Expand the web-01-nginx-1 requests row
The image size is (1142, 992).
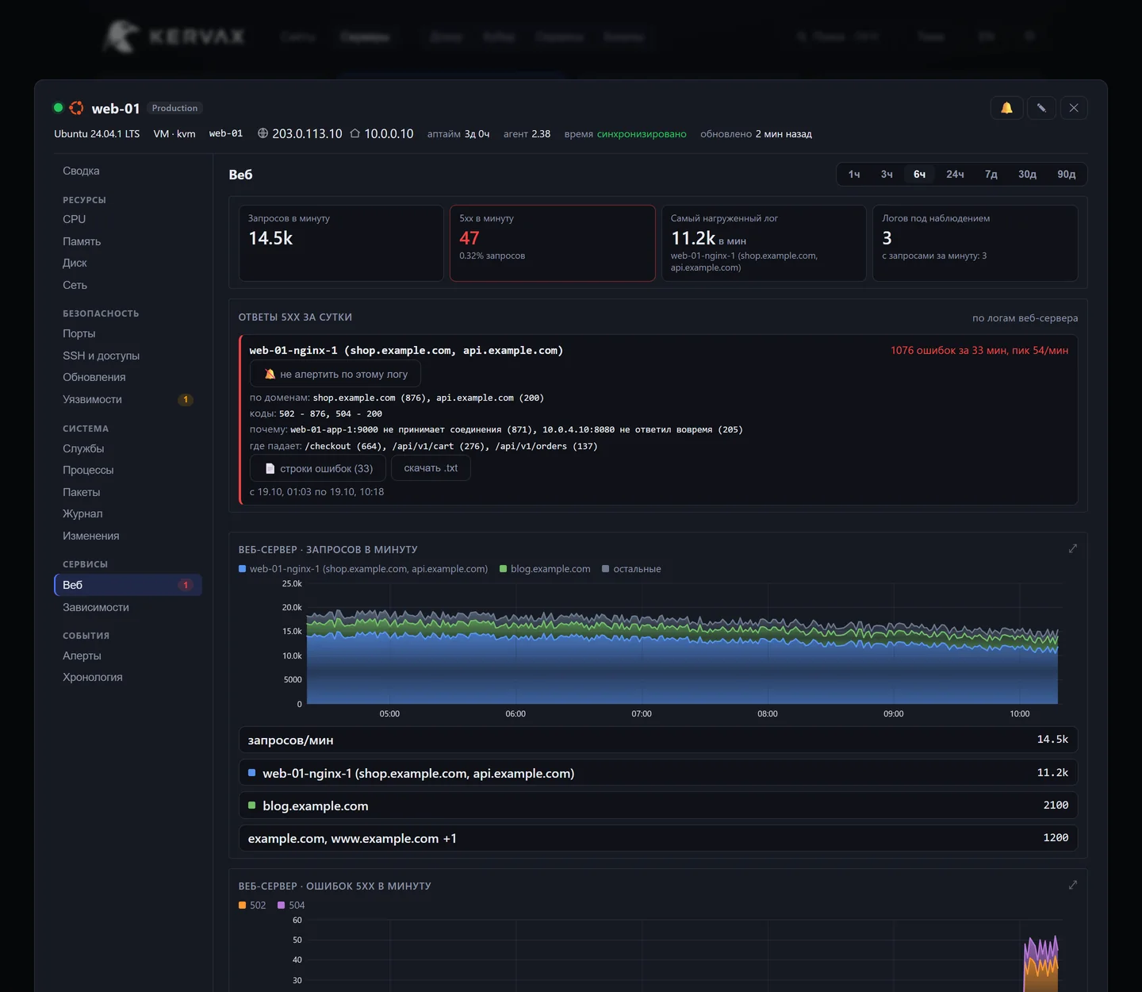[x=658, y=773]
